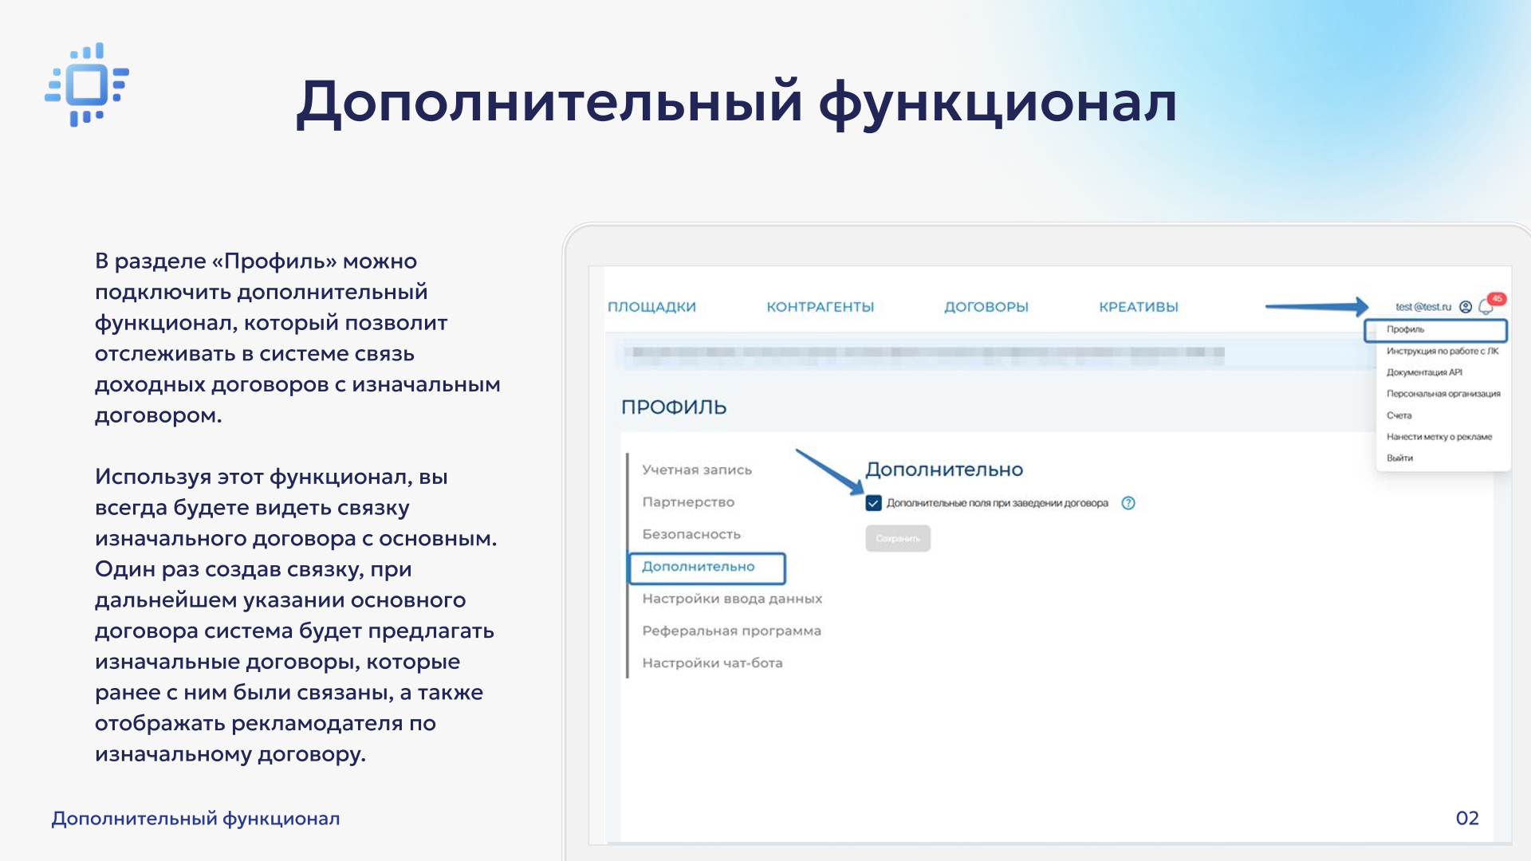Choose Документация API menu entry
Image resolution: width=1531 pixels, height=861 pixels.
coord(1424,372)
